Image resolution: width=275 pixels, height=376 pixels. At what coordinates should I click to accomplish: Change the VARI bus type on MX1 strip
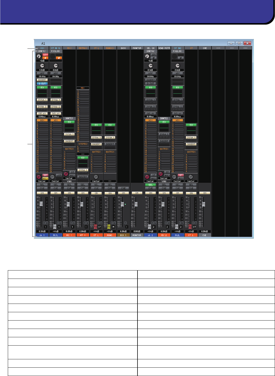point(69,181)
